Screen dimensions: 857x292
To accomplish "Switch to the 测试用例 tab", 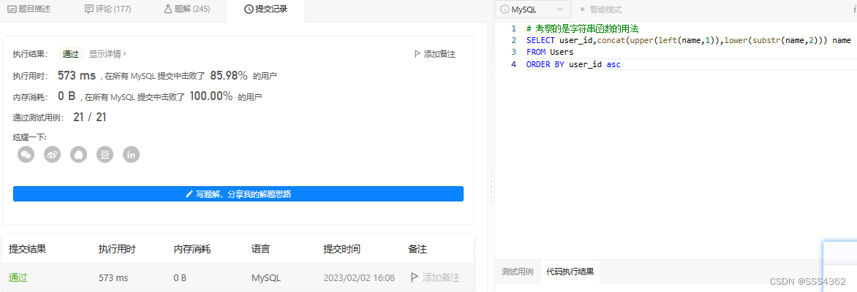I will click(x=517, y=272).
